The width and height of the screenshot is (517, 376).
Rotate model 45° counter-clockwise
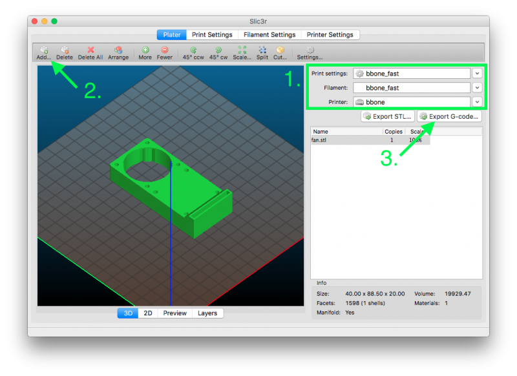(x=193, y=50)
